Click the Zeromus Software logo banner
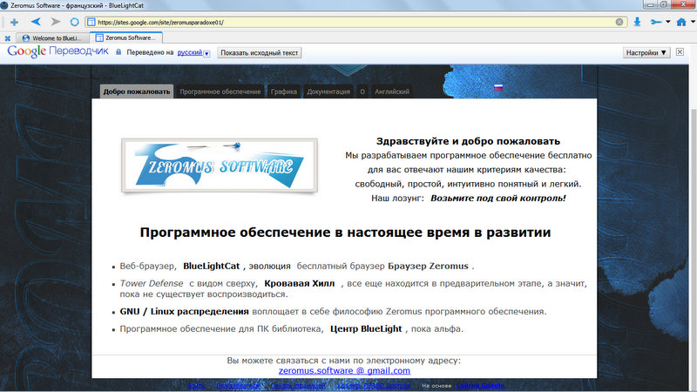Image resolution: width=697 pixels, height=392 pixels. click(x=220, y=166)
